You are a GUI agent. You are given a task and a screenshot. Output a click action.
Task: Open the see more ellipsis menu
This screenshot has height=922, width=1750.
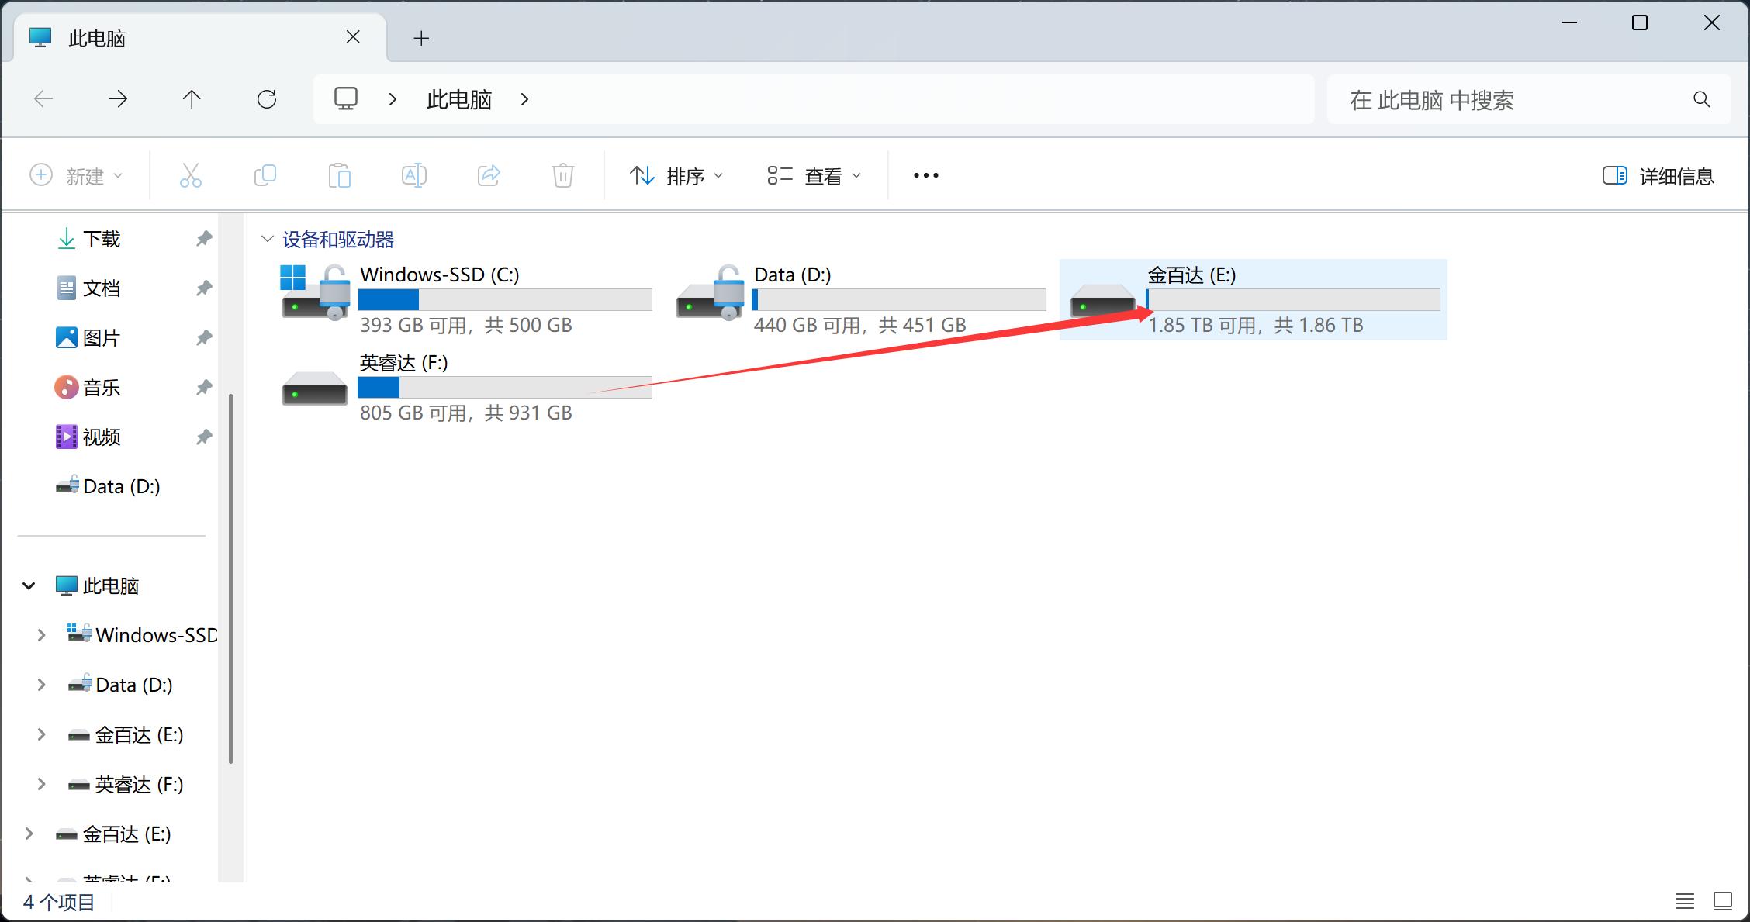pyautogui.click(x=925, y=175)
